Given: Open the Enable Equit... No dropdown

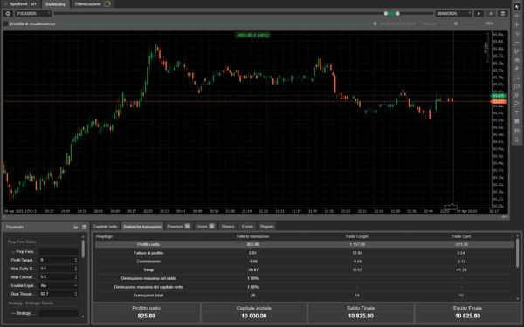Looking at the screenshot, I should click(x=59, y=286).
